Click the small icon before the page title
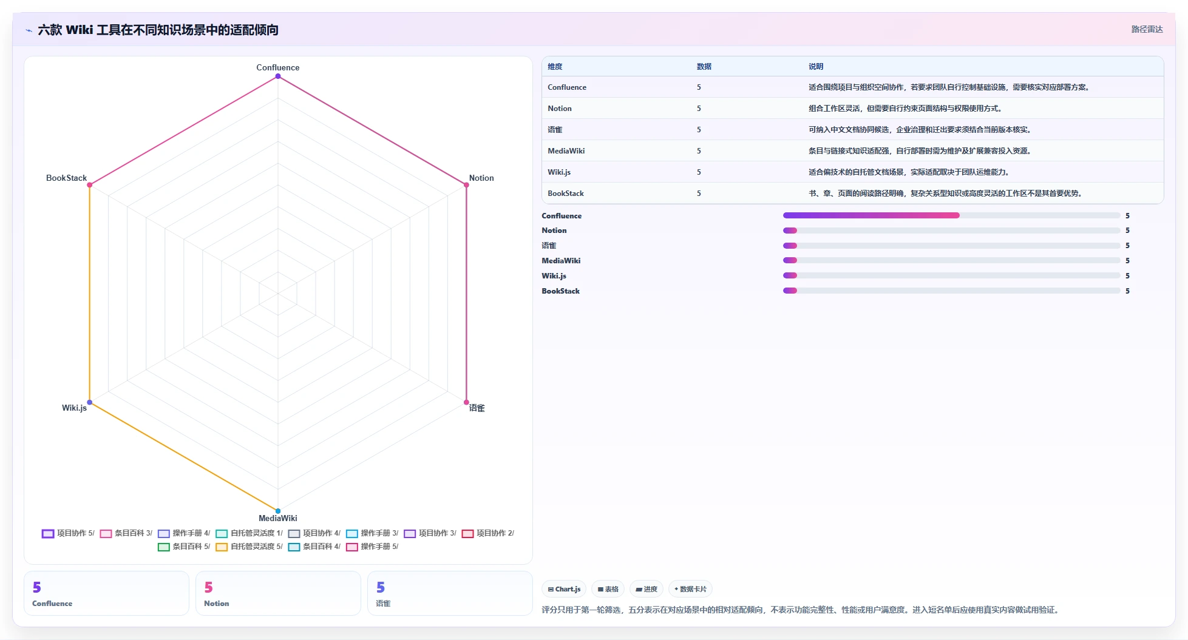 29,30
